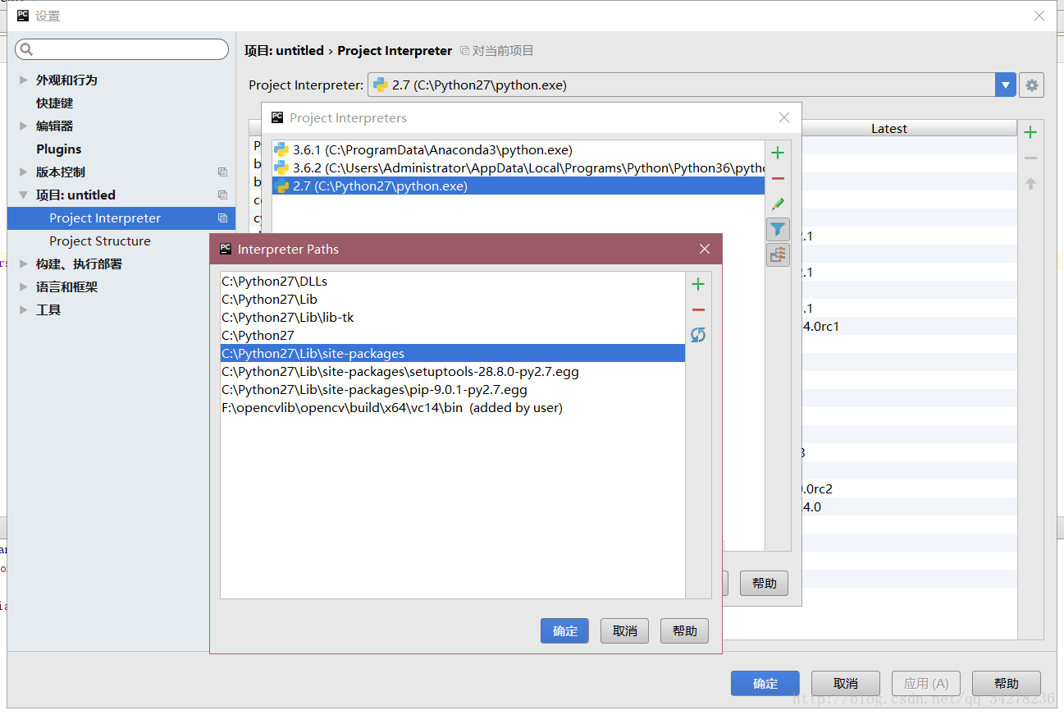Open 外观和行为 settings page

(x=66, y=80)
